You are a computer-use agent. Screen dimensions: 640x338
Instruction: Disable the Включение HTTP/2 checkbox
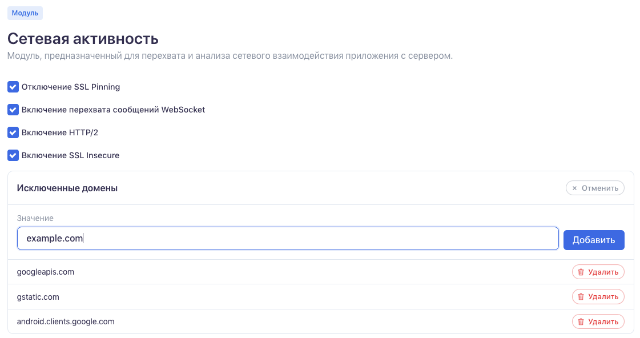(13, 132)
